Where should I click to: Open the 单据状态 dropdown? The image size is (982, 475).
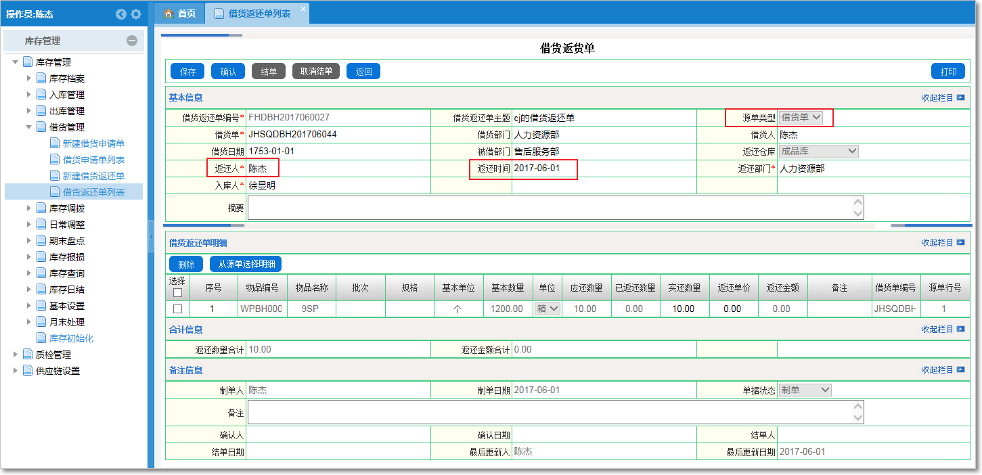(x=805, y=390)
